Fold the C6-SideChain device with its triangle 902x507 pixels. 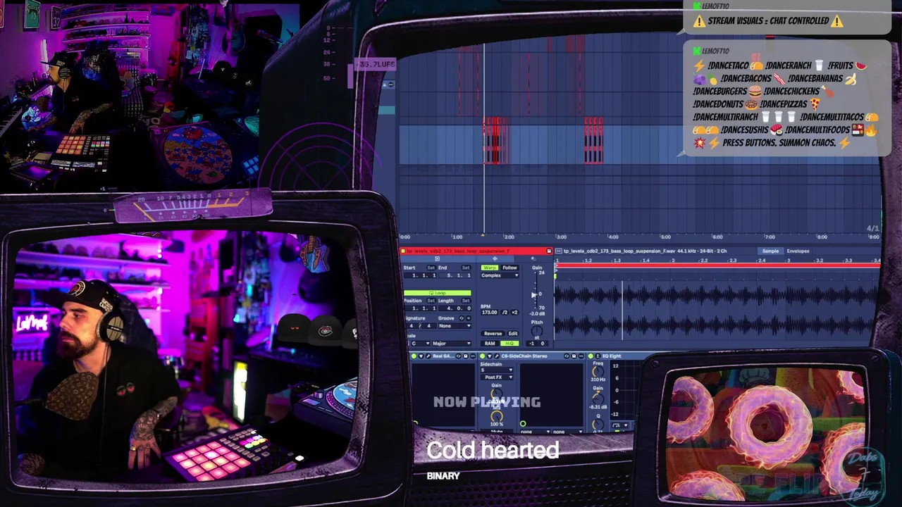tap(490, 356)
